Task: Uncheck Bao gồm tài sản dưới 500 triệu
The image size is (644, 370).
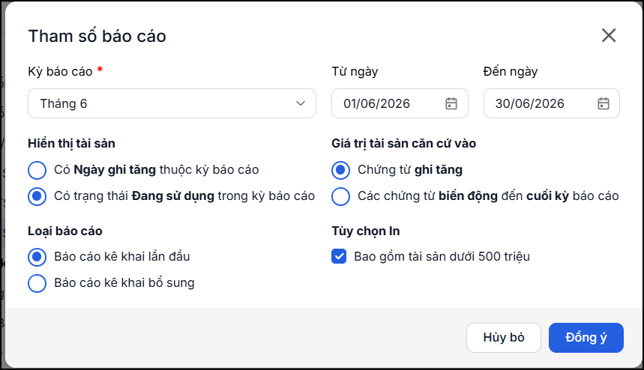Action: (339, 256)
